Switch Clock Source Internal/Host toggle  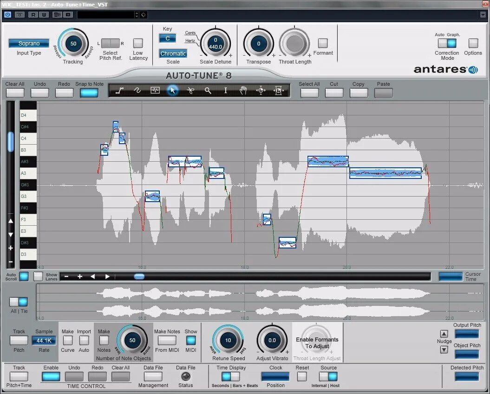point(328,376)
